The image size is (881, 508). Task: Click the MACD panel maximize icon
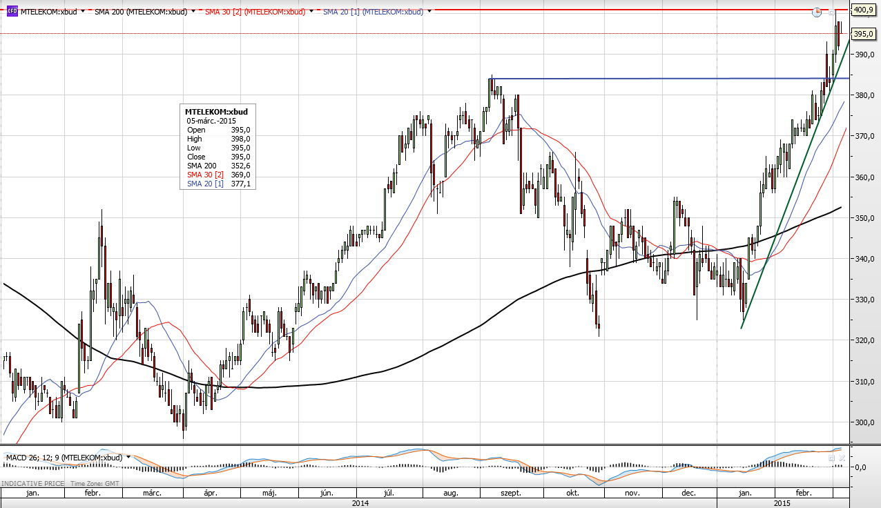(832, 458)
